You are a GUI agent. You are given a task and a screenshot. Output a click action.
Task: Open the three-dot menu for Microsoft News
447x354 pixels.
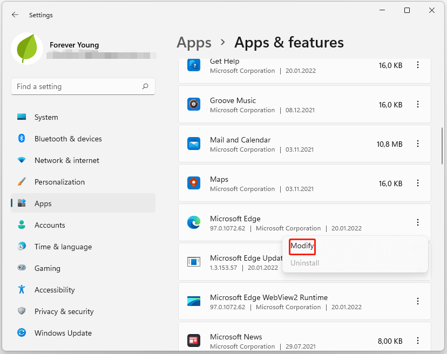click(418, 341)
